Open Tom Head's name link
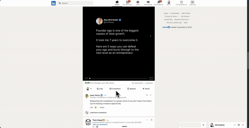The height and width of the screenshot is (128, 249). click(97, 120)
